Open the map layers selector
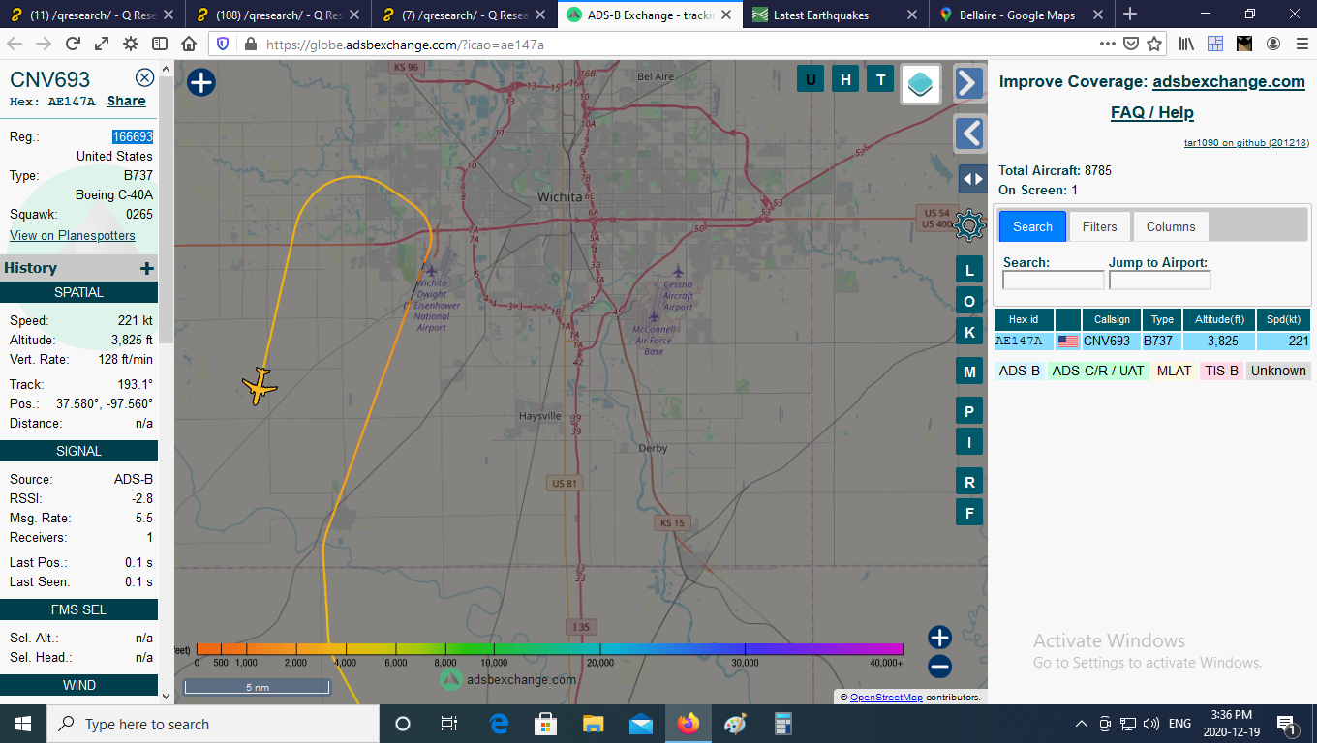Image resolution: width=1317 pixels, height=743 pixels. pos(921,83)
